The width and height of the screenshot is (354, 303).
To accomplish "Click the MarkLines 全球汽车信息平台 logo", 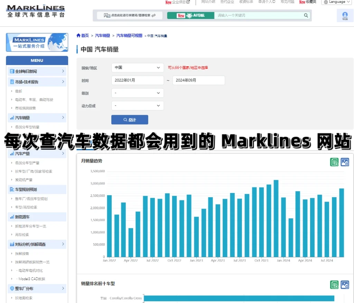I will click(x=36, y=11).
